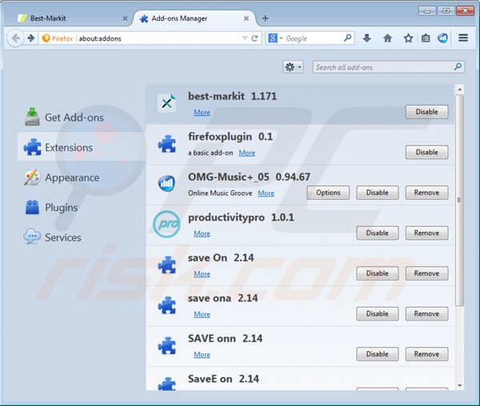
Task: Click the best-markit extension icon
Action: point(167,103)
